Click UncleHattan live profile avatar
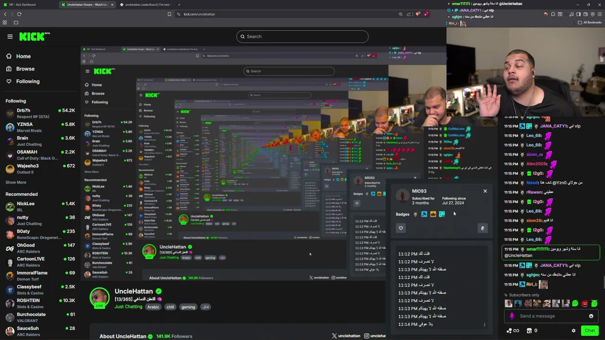Image resolution: width=605 pixels, height=340 pixels. click(x=99, y=298)
